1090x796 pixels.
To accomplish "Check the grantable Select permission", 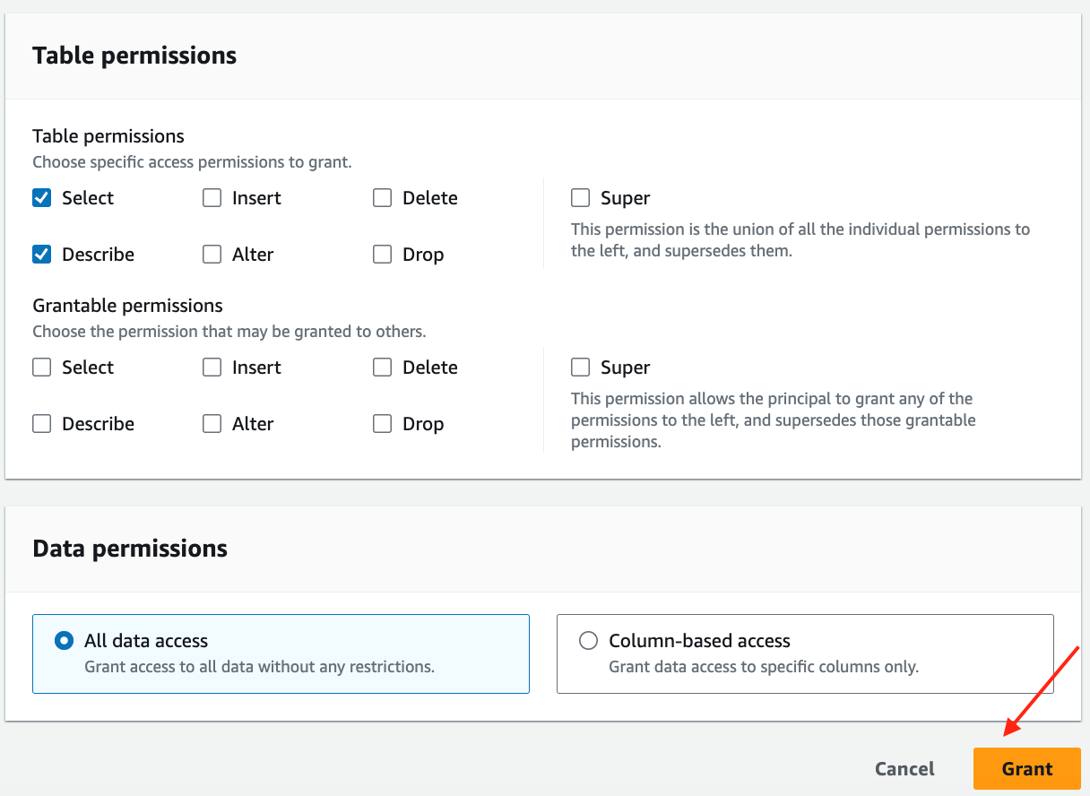I will click(x=42, y=368).
